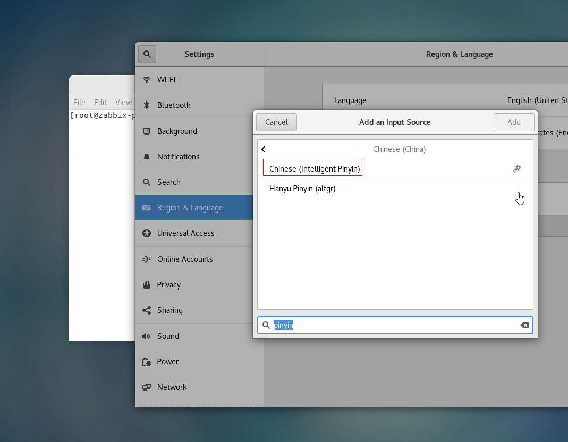Open Universal Access settings
This screenshot has width=568, height=442.
194,233
